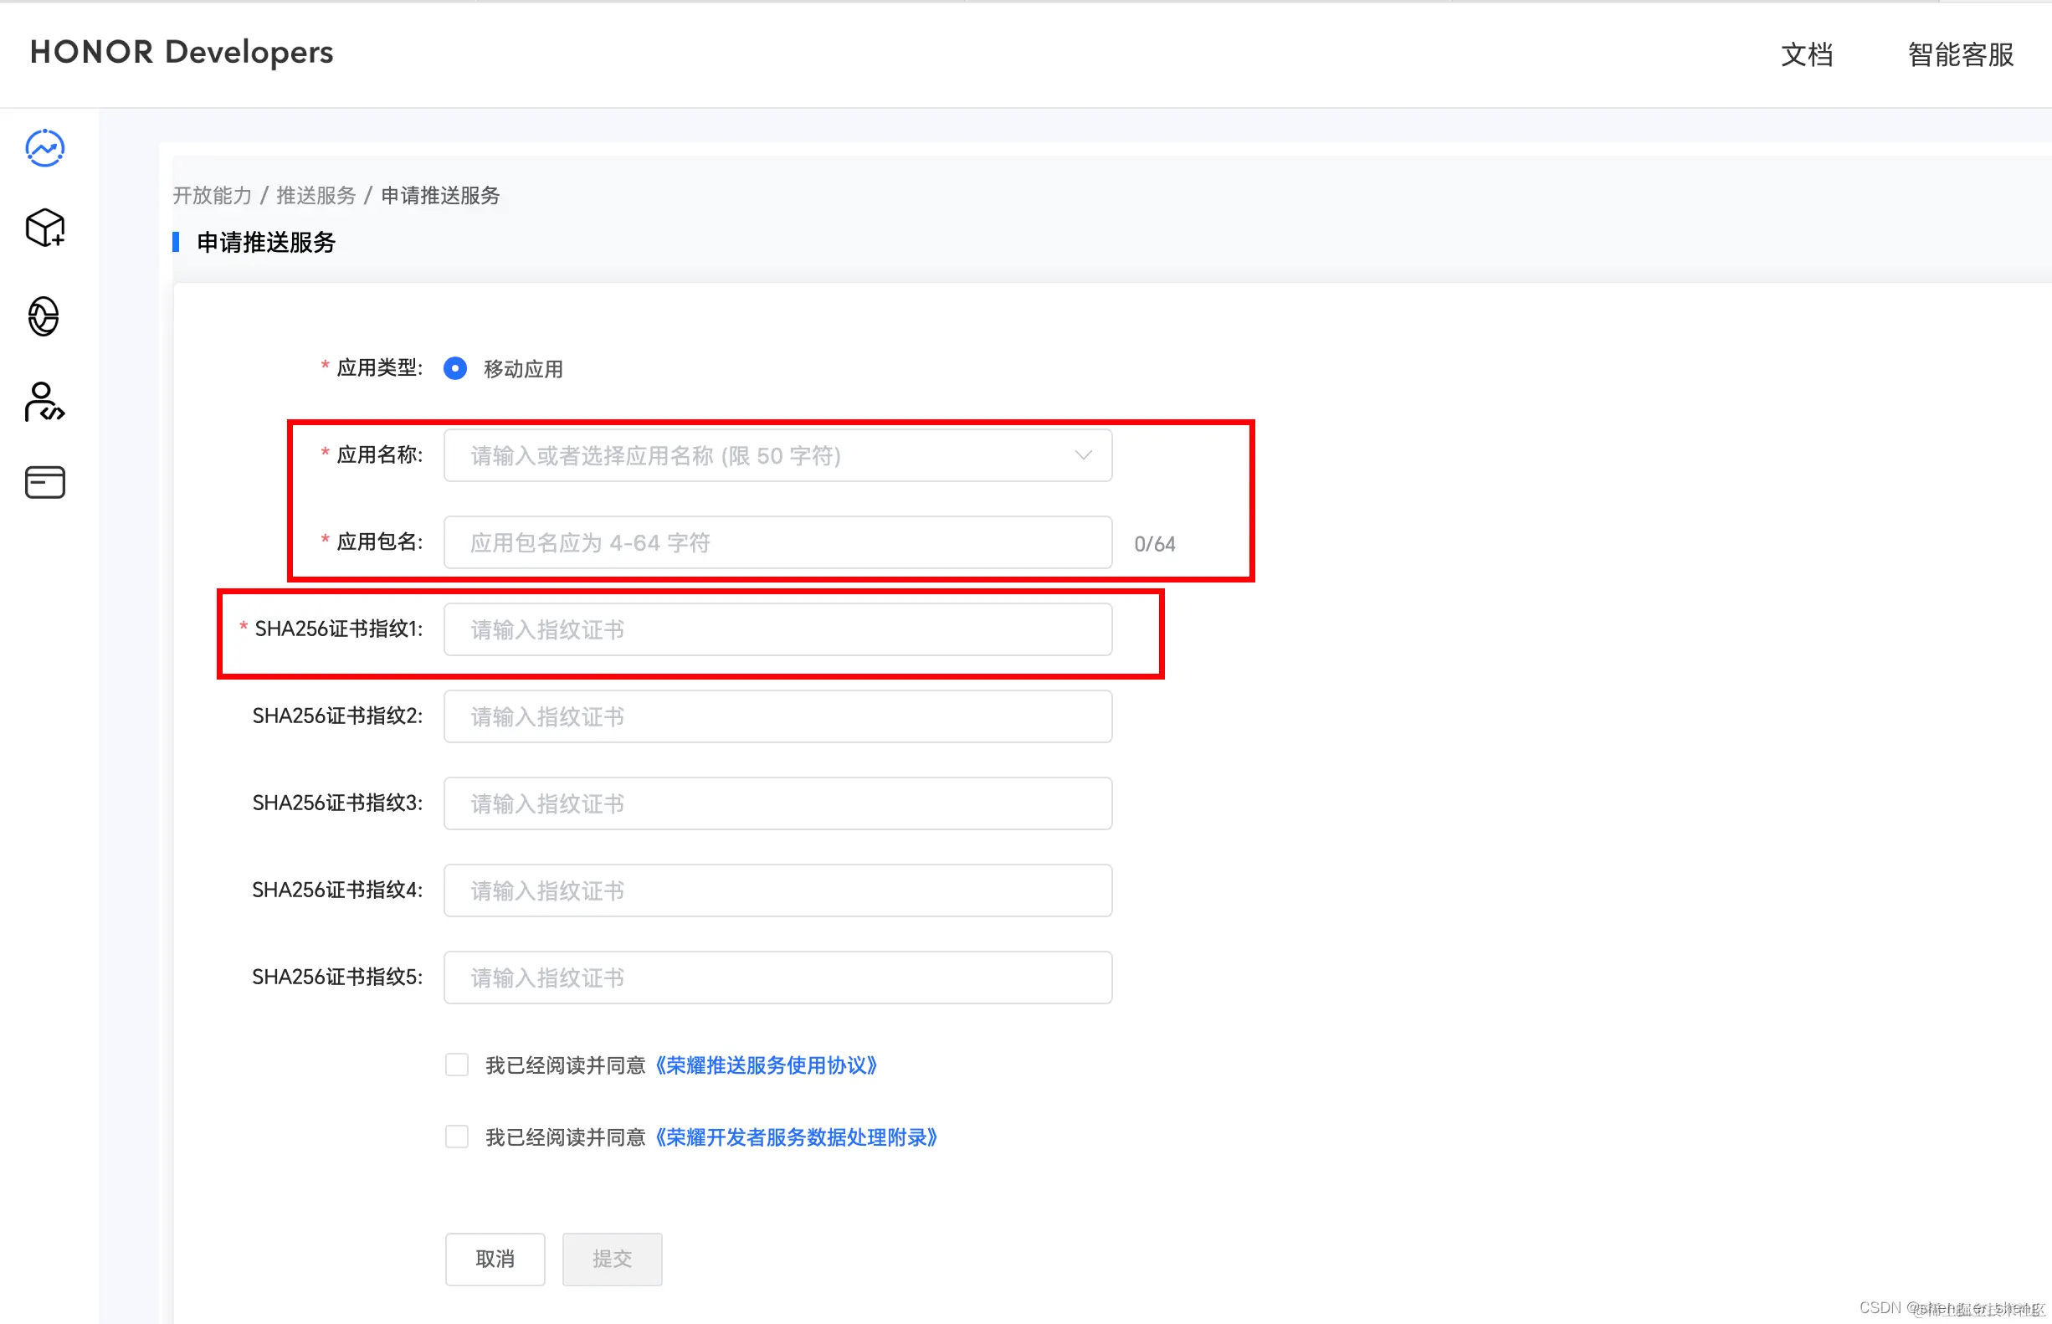
Task: Open the analytics dashboard sidebar icon
Action: click(x=44, y=149)
